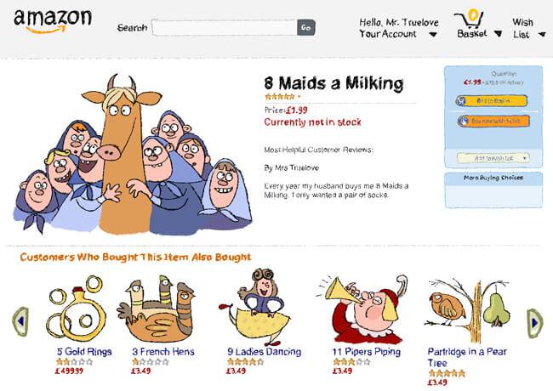Open the shopping basket cart icon
The height and width of the screenshot is (391, 553).
pos(470,19)
